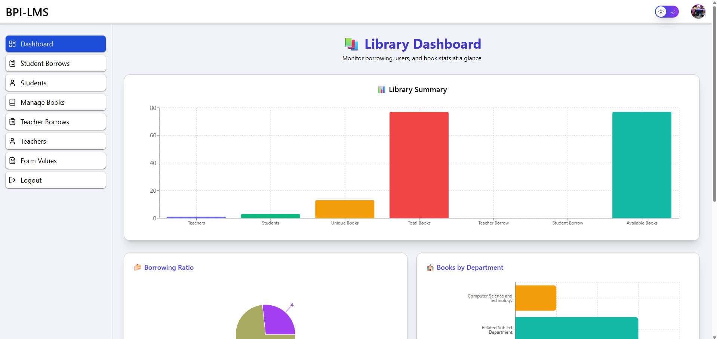Click the Teachers person icon
The height and width of the screenshot is (339, 717).
(x=12, y=141)
